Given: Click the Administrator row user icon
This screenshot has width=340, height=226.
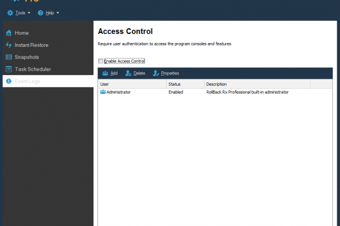Looking at the screenshot, I should [103, 92].
